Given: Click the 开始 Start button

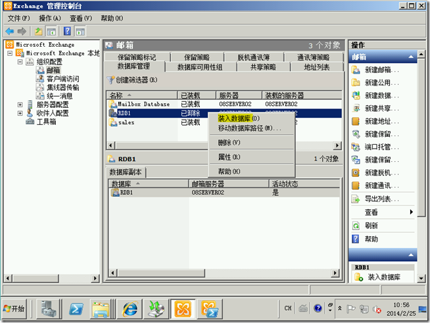Looking at the screenshot, I should pyautogui.click(x=14, y=309).
